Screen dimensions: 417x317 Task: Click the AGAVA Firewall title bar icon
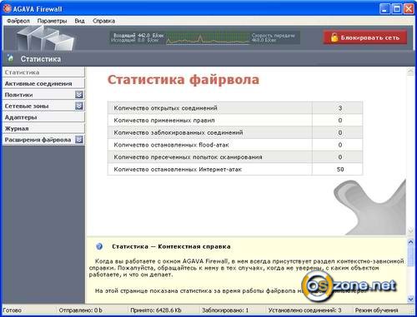tap(8, 9)
